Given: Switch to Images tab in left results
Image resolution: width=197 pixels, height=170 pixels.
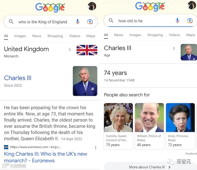Looking at the screenshot, I should (20, 36).
